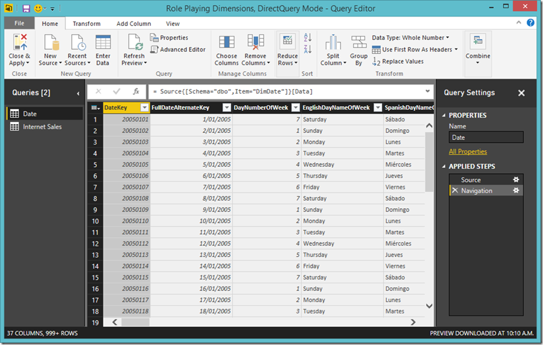Select the Source applied step
The image size is (543, 345).
(486, 179)
